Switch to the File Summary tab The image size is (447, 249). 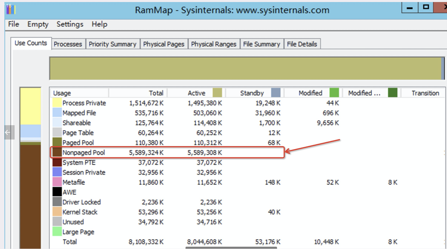click(262, 44)
